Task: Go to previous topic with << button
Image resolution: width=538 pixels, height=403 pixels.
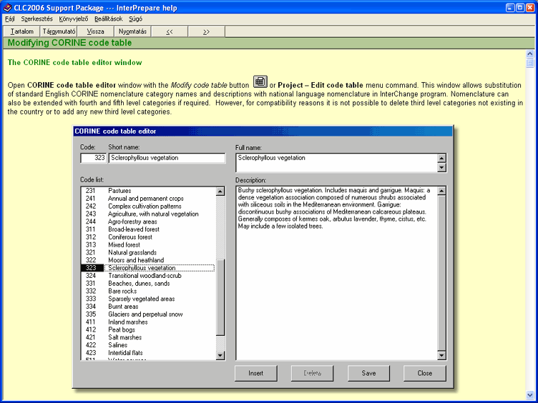Action: 169,31
